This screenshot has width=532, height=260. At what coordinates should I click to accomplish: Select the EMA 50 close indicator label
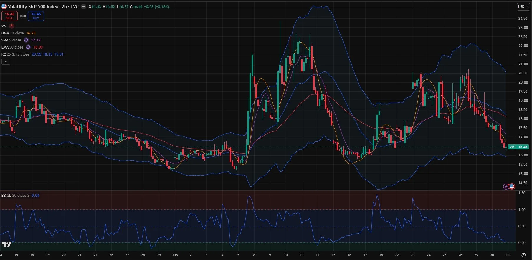coord(12,47)
